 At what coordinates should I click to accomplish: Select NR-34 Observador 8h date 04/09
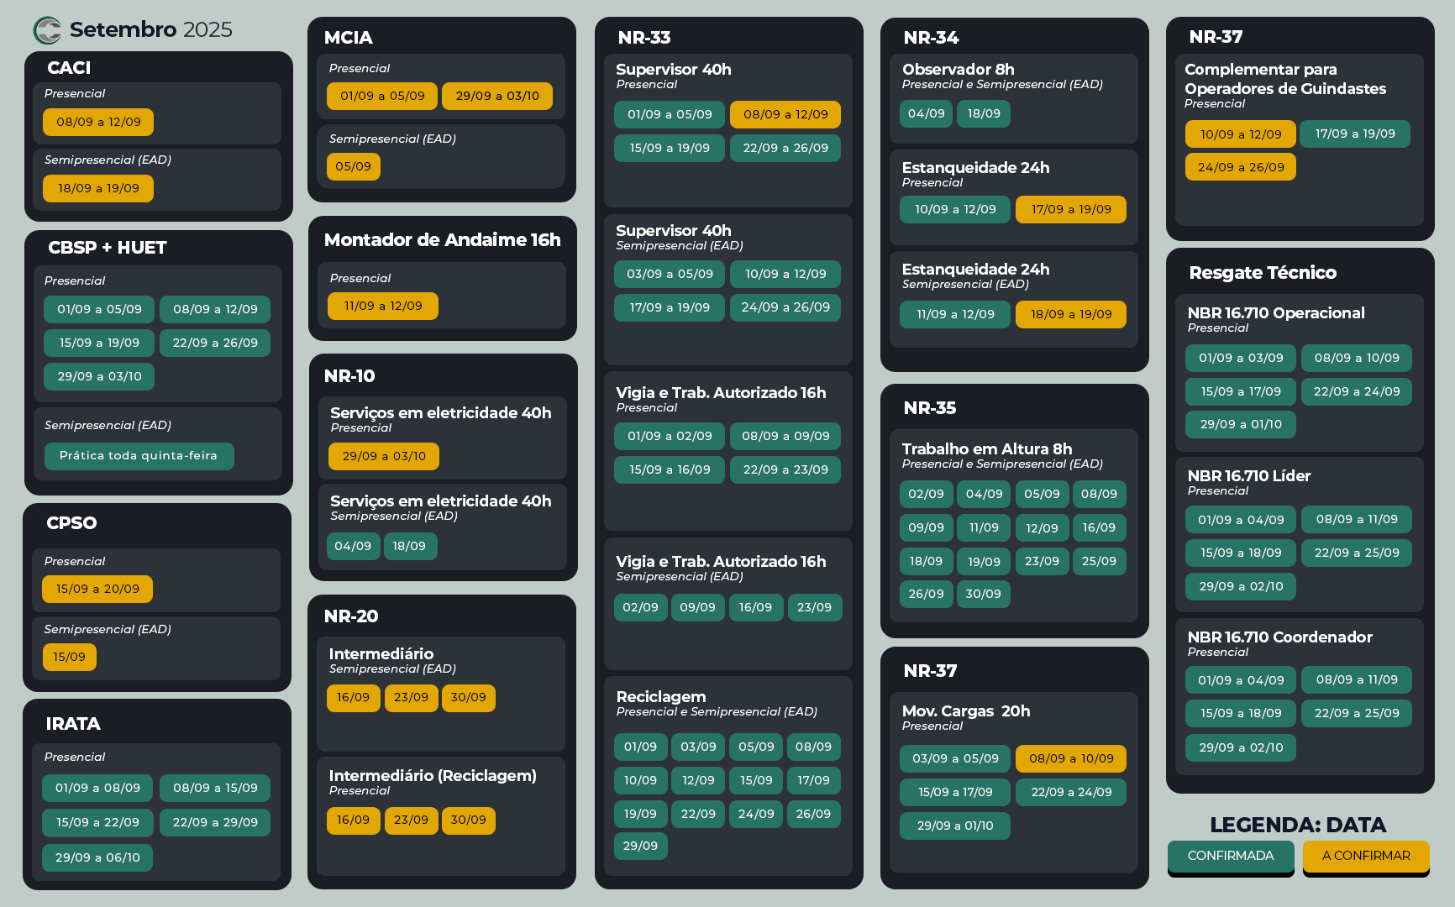coord(926,113)
